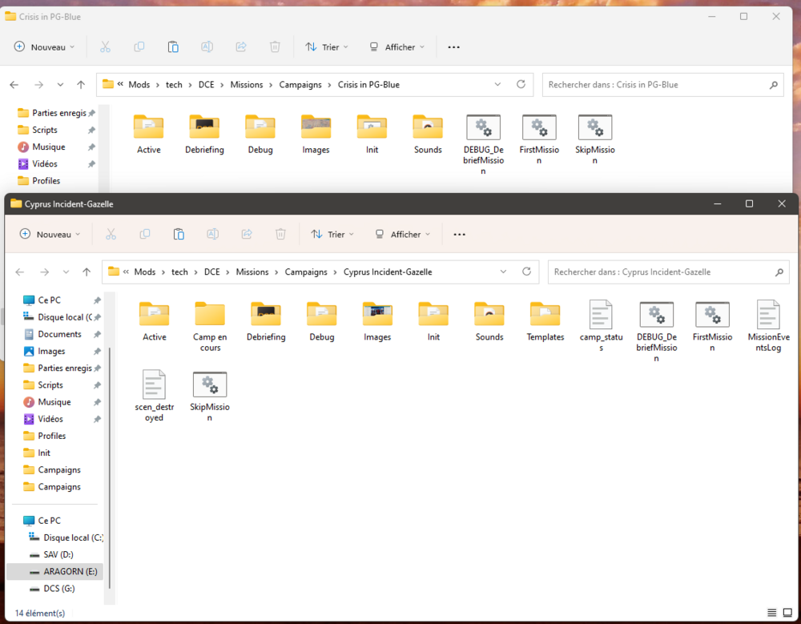Open the Camp en cours folder
The width and height of the screenshot is (801, 624).
coord(210,326)
